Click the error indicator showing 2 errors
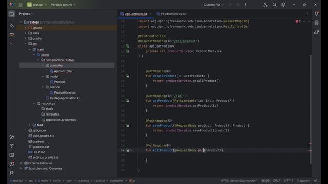 click(298, 21)
